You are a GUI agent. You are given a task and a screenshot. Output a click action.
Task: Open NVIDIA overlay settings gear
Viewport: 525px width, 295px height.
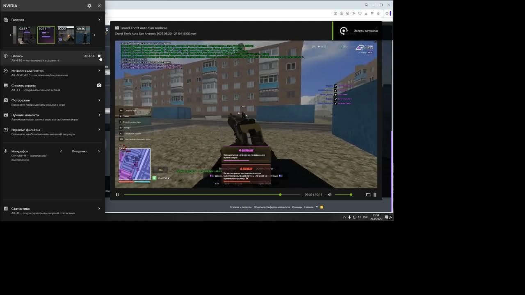pos(89,6)
